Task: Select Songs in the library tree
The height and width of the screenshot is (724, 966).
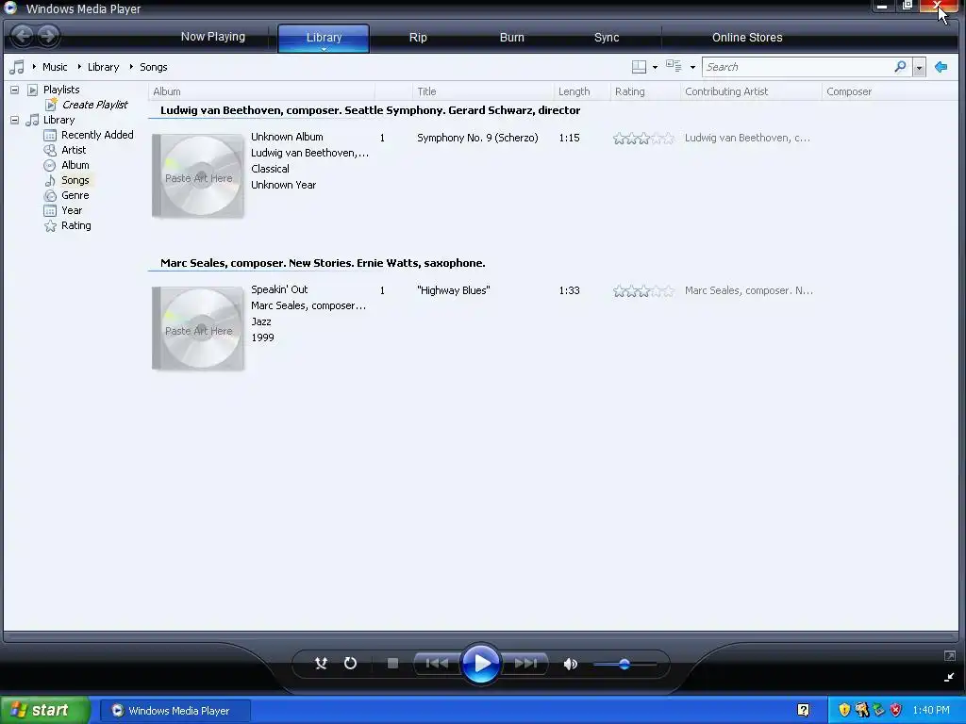Action: (x=75, y=180)
